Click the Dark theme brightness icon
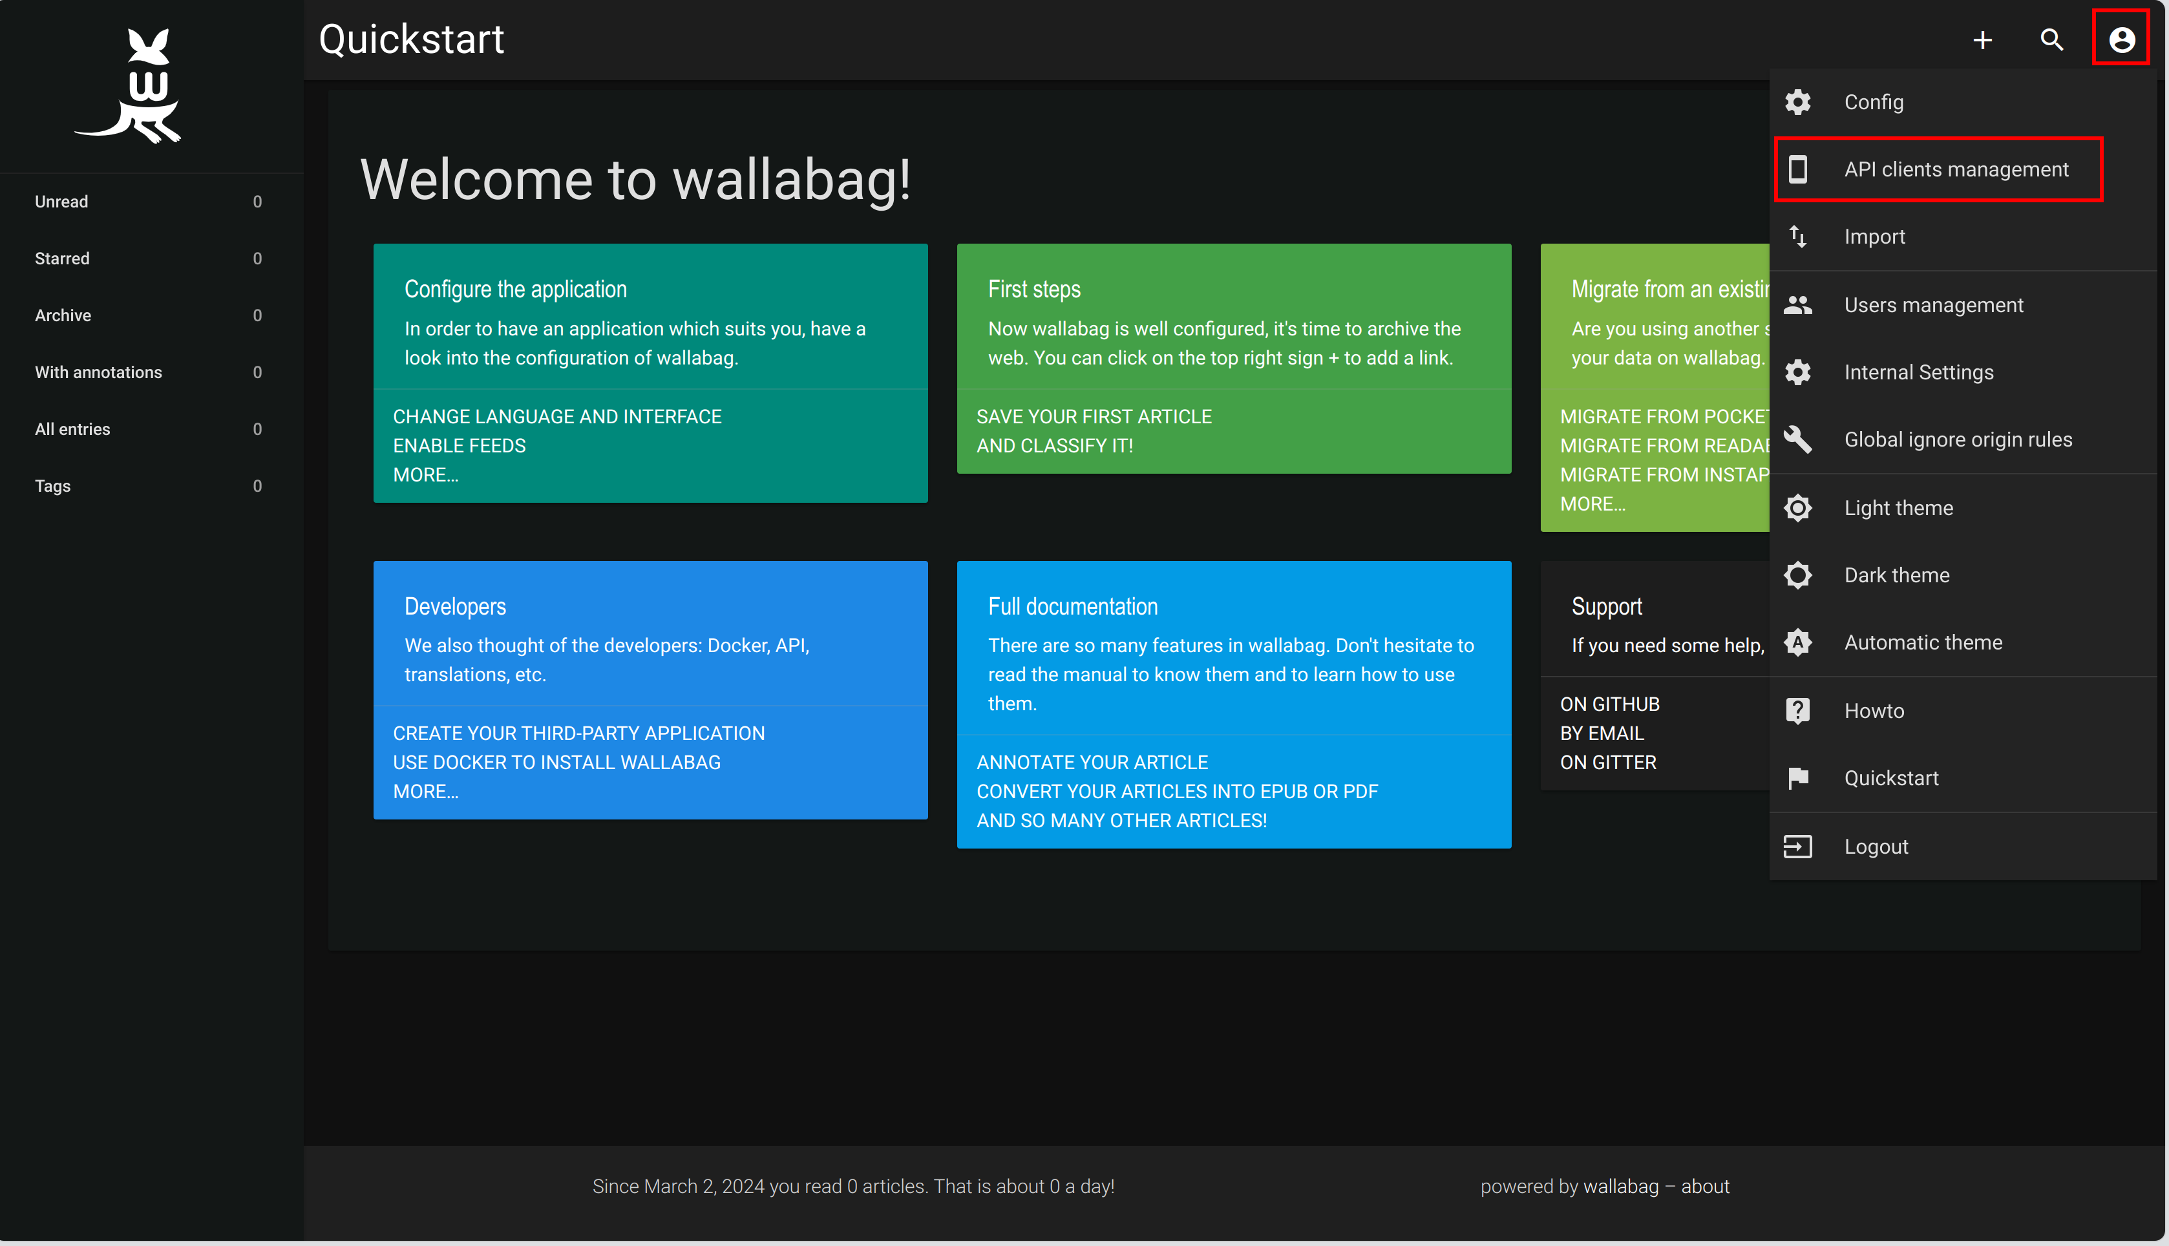Screen dimensions: 2169x1246 [x=1797, y=575]
